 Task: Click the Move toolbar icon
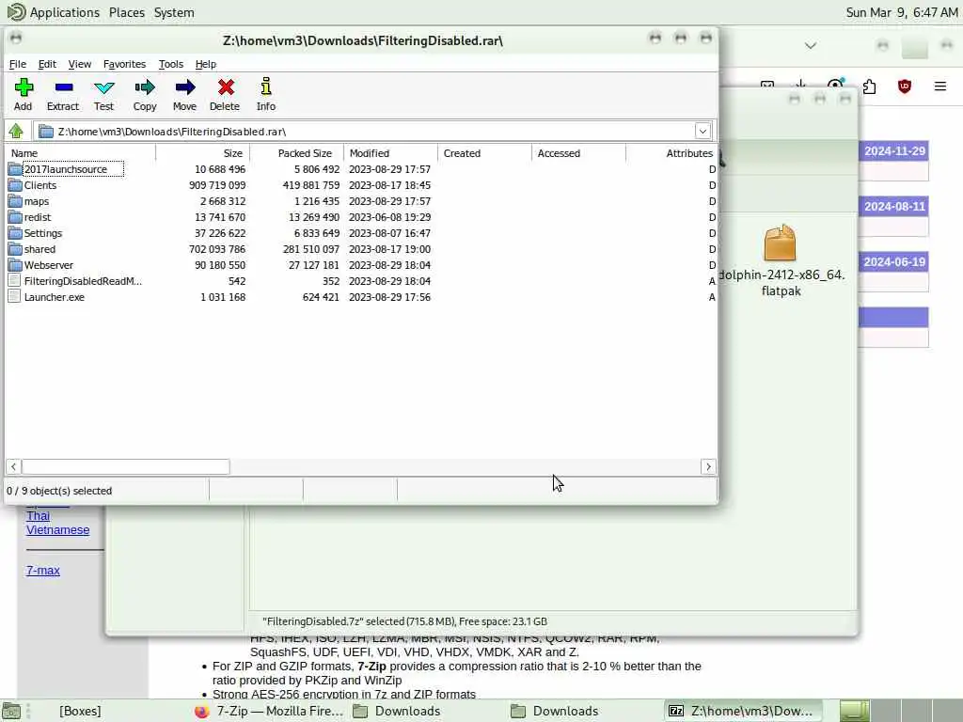click(x=185, y=87)
